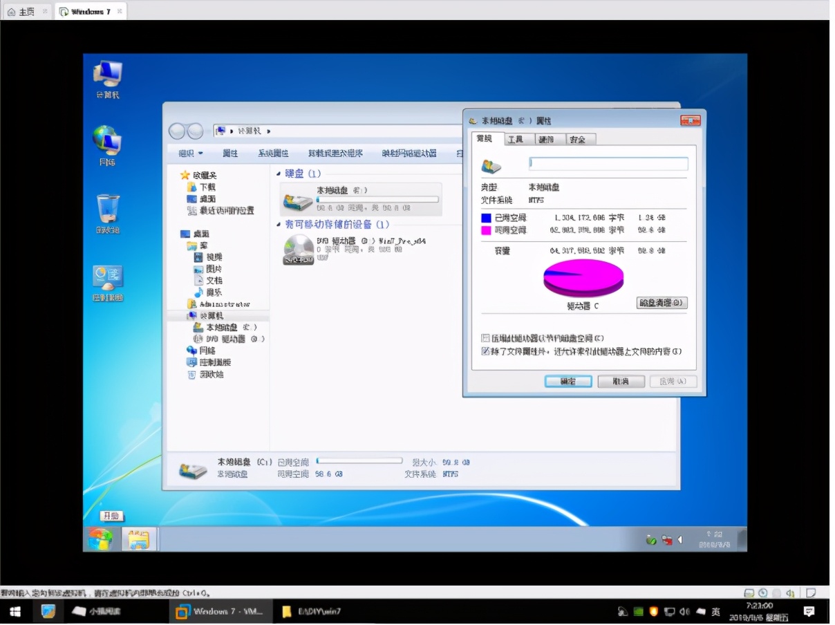Open the 下载 folder in the favorites list
The width and height of the screenshot is (835, 625).
208,187
